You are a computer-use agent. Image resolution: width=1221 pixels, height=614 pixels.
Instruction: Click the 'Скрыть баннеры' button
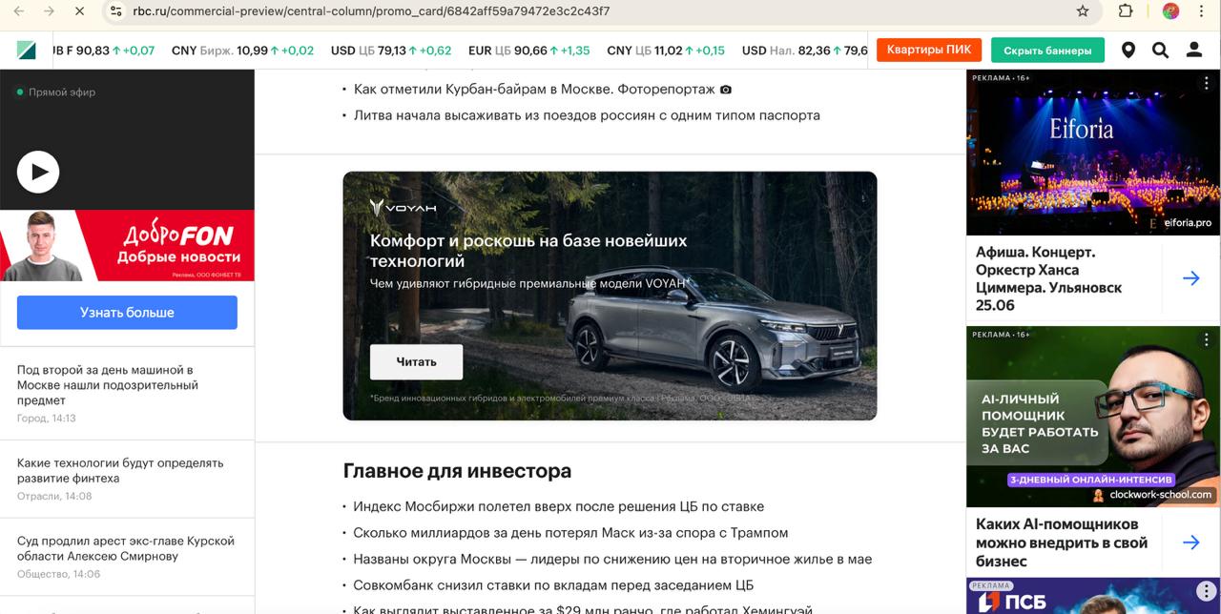(x=1047, y=51)
